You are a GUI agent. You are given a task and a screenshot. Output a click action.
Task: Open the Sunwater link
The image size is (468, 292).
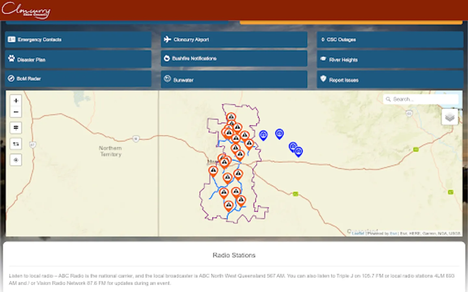pyautogui.click(x=234, y=79)
